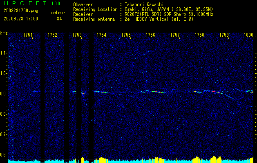Click the 0.6 kHz frequency label
This screenshot has width=257, height=163.
3,155
